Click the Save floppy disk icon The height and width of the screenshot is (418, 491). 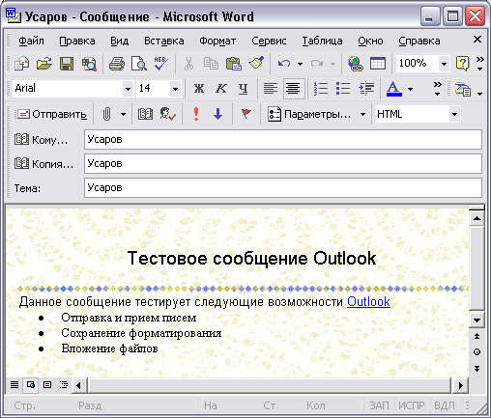pyautogui.click(x=67, y=64)
